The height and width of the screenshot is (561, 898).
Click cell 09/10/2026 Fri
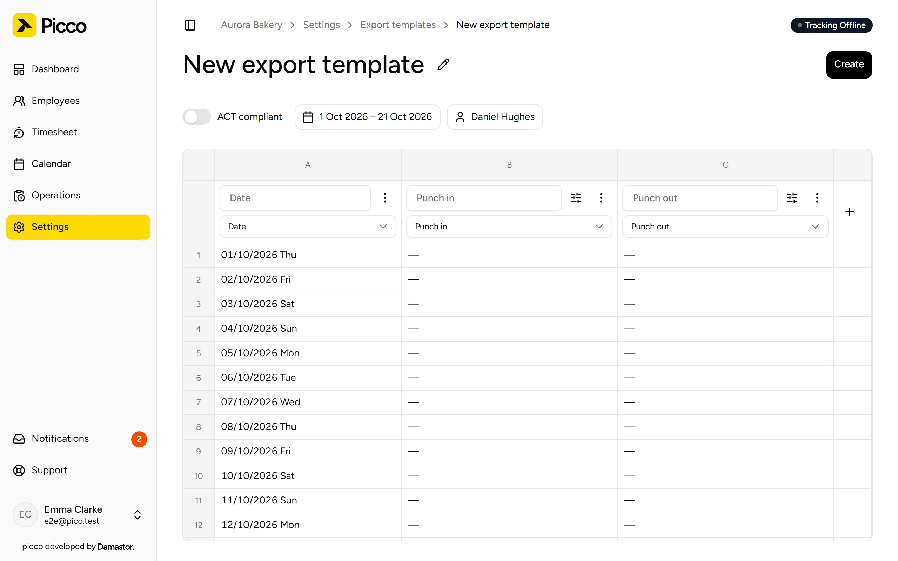pos(308,451)
